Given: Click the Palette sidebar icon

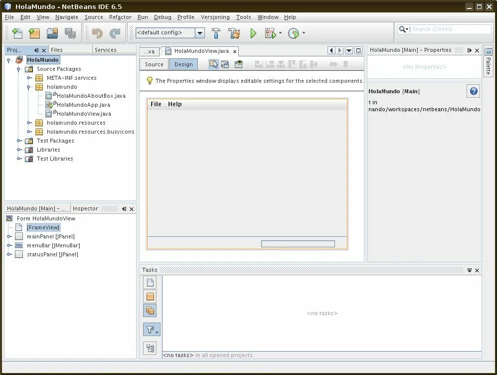Looking at the screenshot, I should pyautogui.click(x=489, y=51).
